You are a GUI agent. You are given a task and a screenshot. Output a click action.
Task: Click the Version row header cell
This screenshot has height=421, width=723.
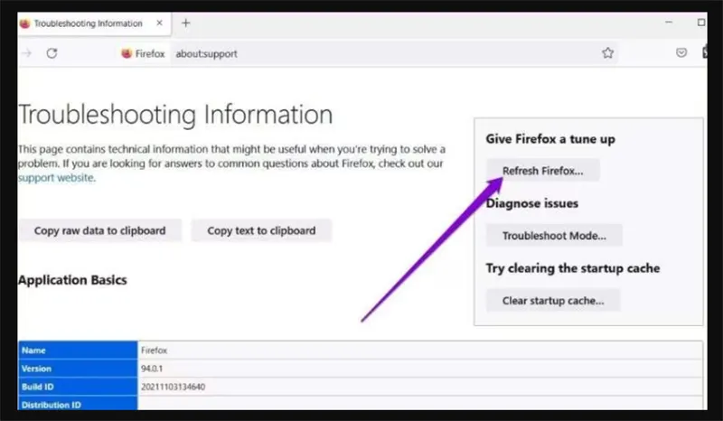(78, 369)
